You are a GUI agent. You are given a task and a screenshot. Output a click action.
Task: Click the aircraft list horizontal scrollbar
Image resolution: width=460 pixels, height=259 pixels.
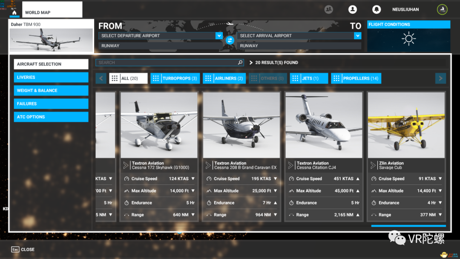[408, 226]
